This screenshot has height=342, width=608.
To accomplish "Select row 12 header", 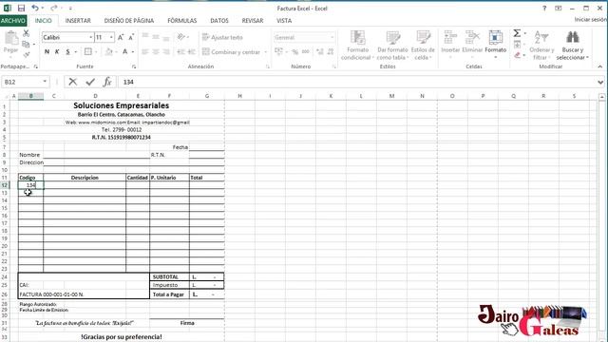I will (4, 185).
